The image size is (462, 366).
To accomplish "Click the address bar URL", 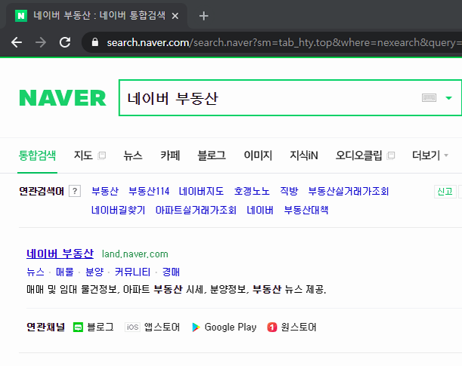I will coord(284,42).
